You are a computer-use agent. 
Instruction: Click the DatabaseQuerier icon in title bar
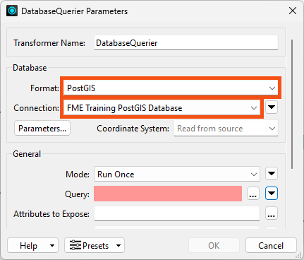click(x=12, y=11)
